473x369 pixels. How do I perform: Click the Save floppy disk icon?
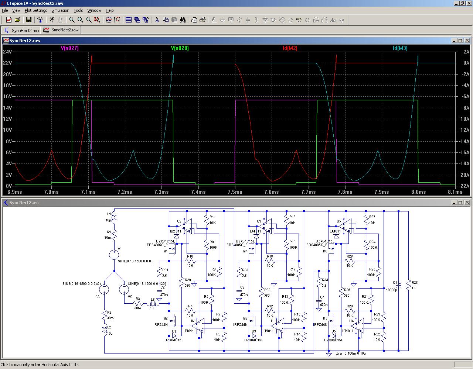tap(29, 20)
